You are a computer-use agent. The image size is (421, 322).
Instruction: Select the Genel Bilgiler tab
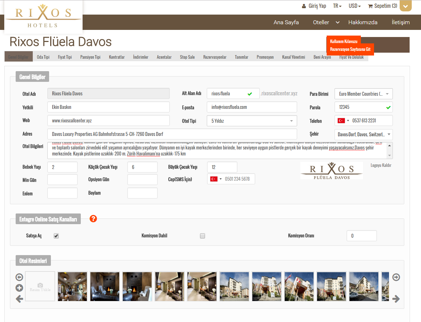click(x=18, y=57)
